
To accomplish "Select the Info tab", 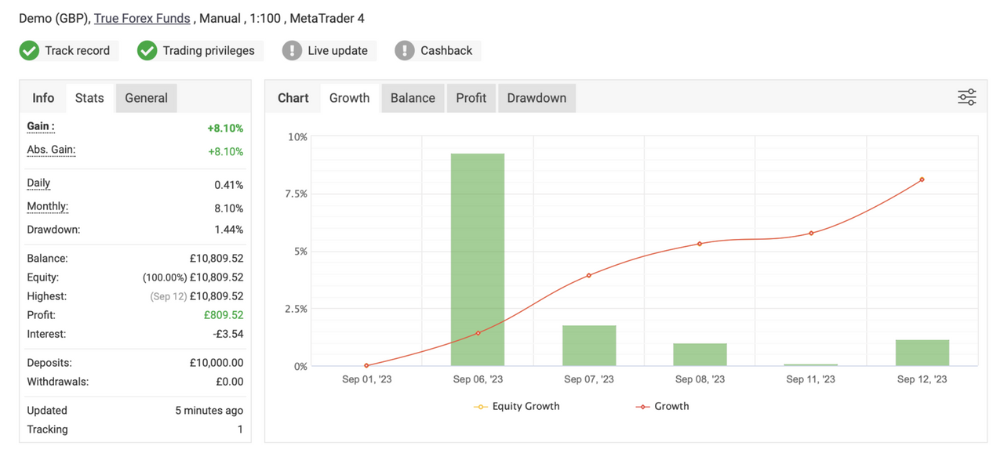I will point(43,98).
